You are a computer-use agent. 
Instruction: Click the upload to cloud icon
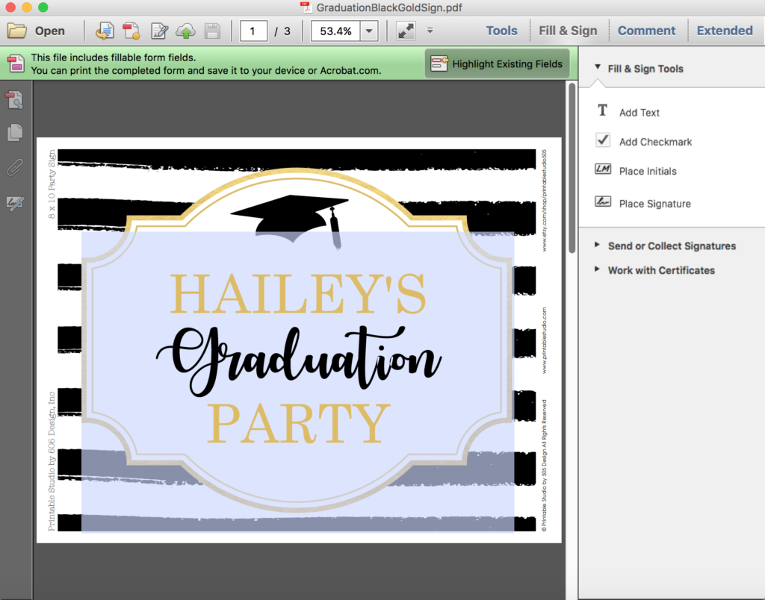coord(185,31)
